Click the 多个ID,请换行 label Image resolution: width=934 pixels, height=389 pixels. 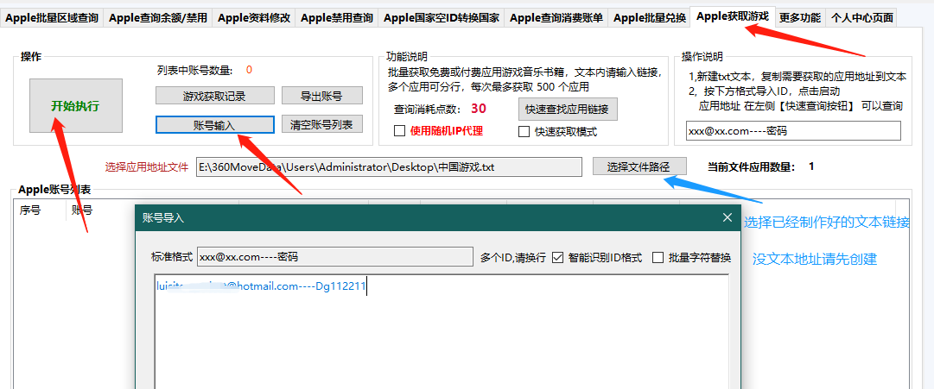[x=513, y=258]
